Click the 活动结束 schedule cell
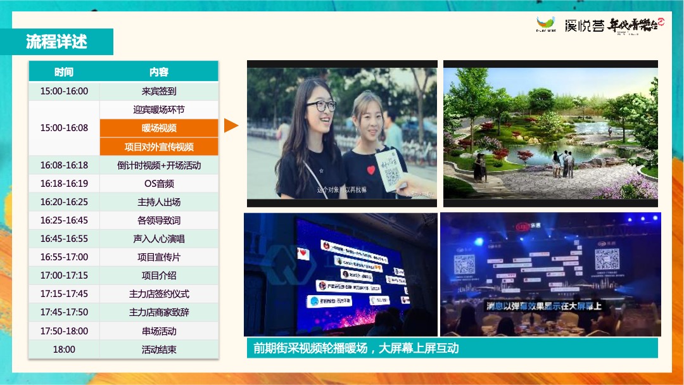 (x=158, y=349)
